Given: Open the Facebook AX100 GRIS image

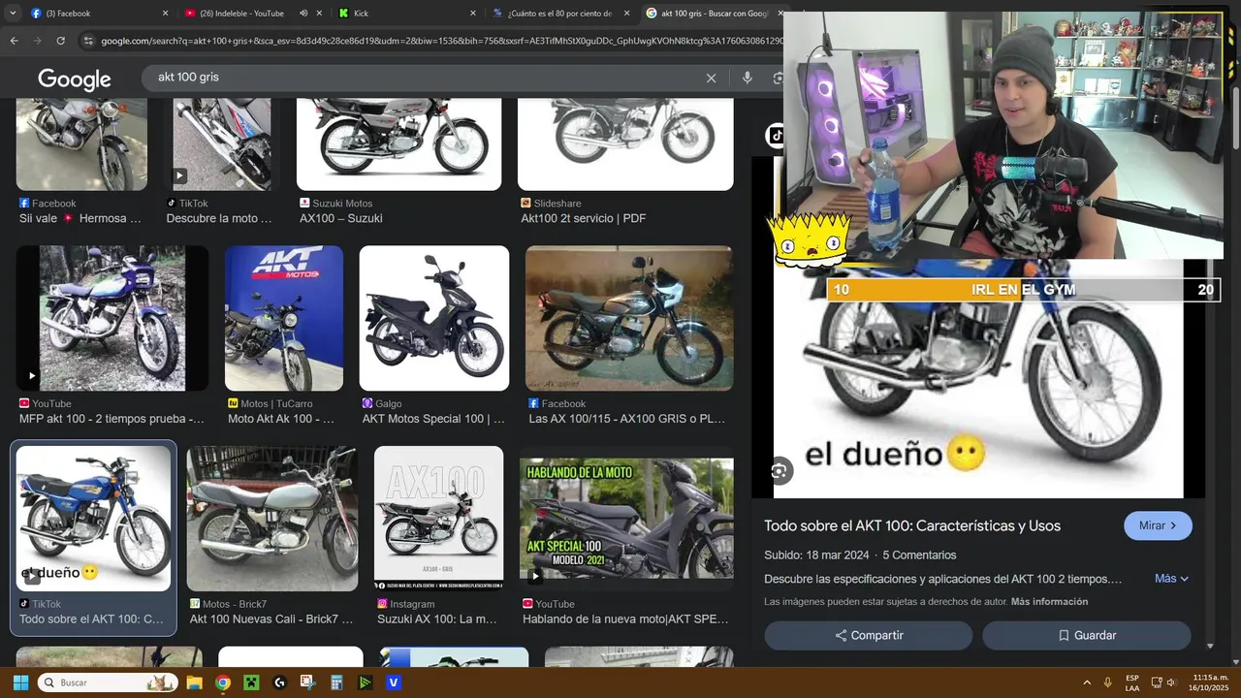Looking at the screenshot, I should click(x=629, y=318).
